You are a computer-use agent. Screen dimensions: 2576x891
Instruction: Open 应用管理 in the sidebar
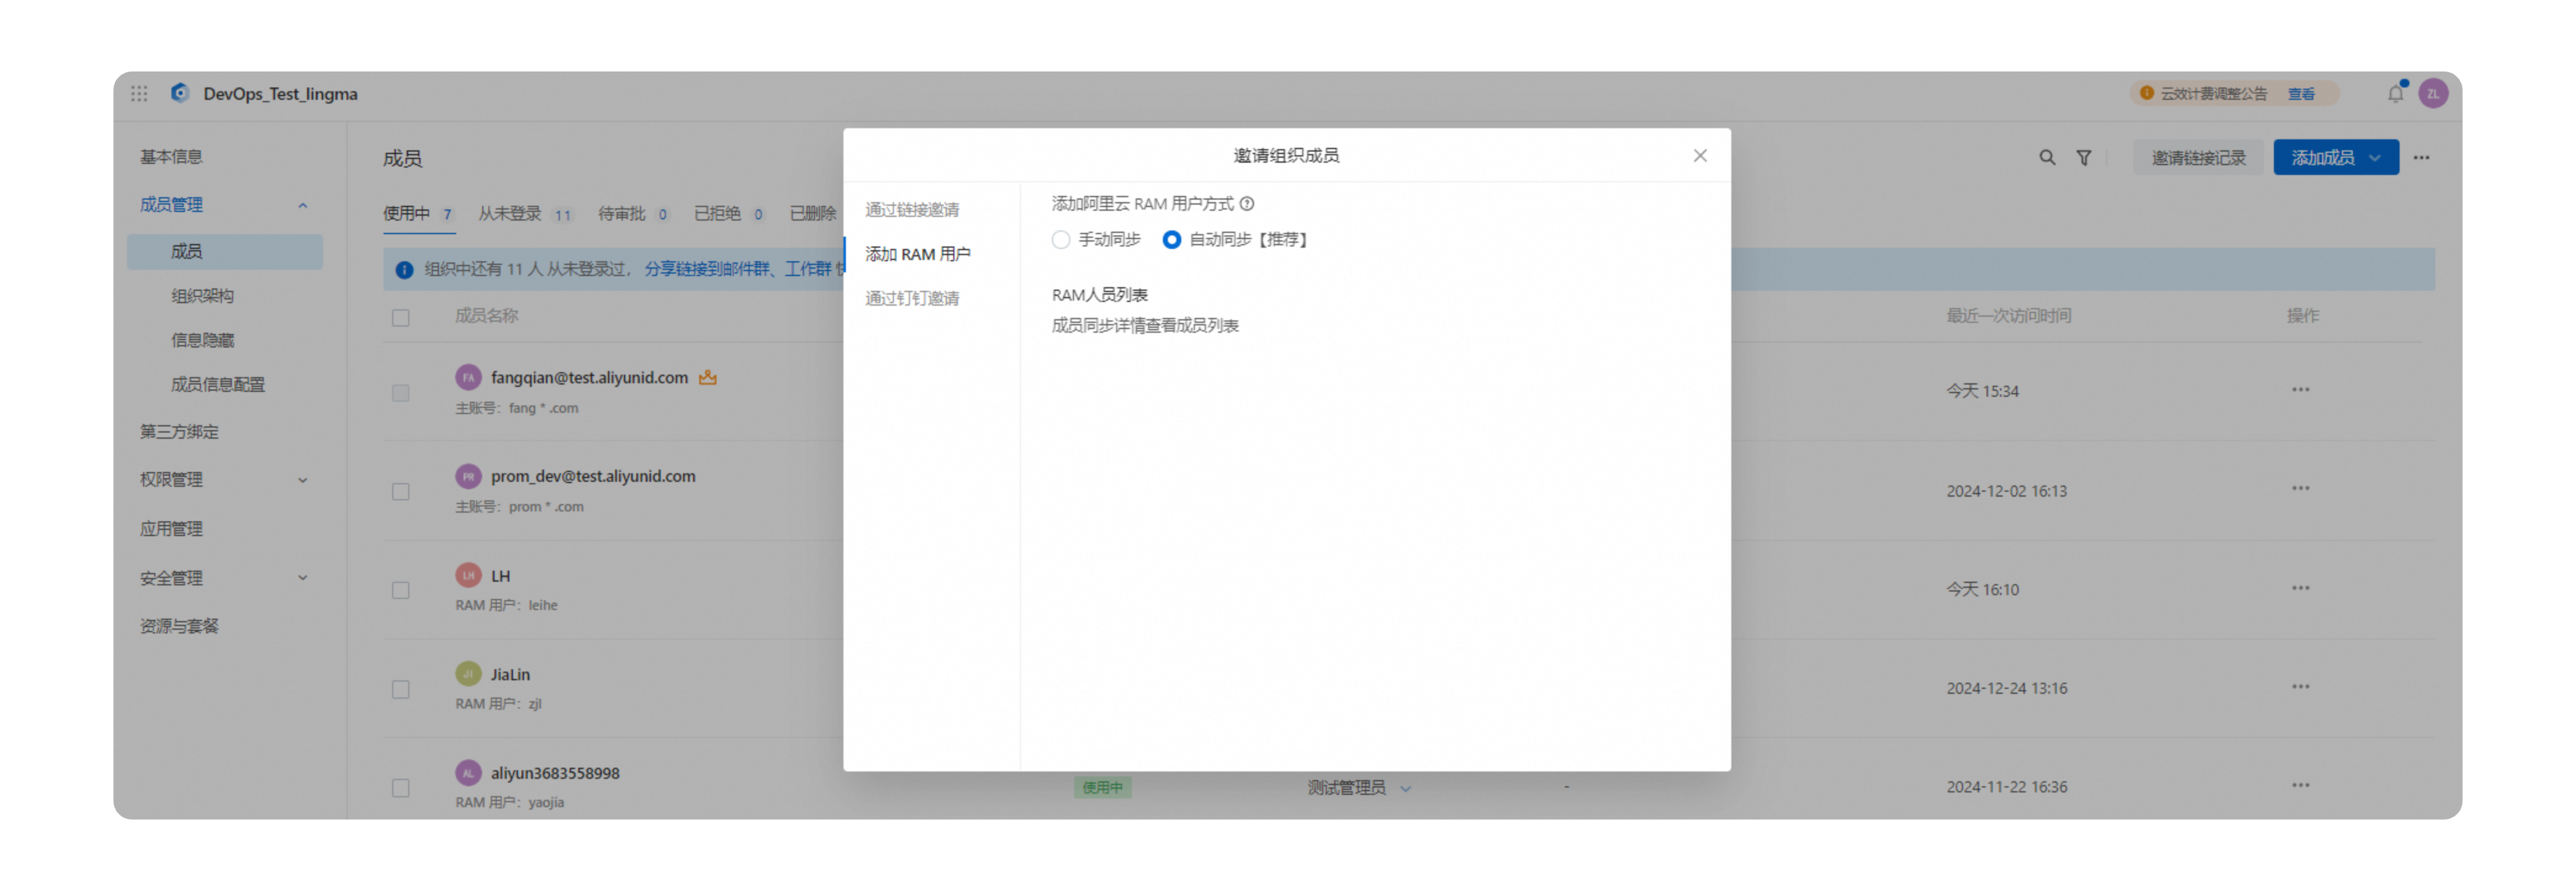[171, 529]
